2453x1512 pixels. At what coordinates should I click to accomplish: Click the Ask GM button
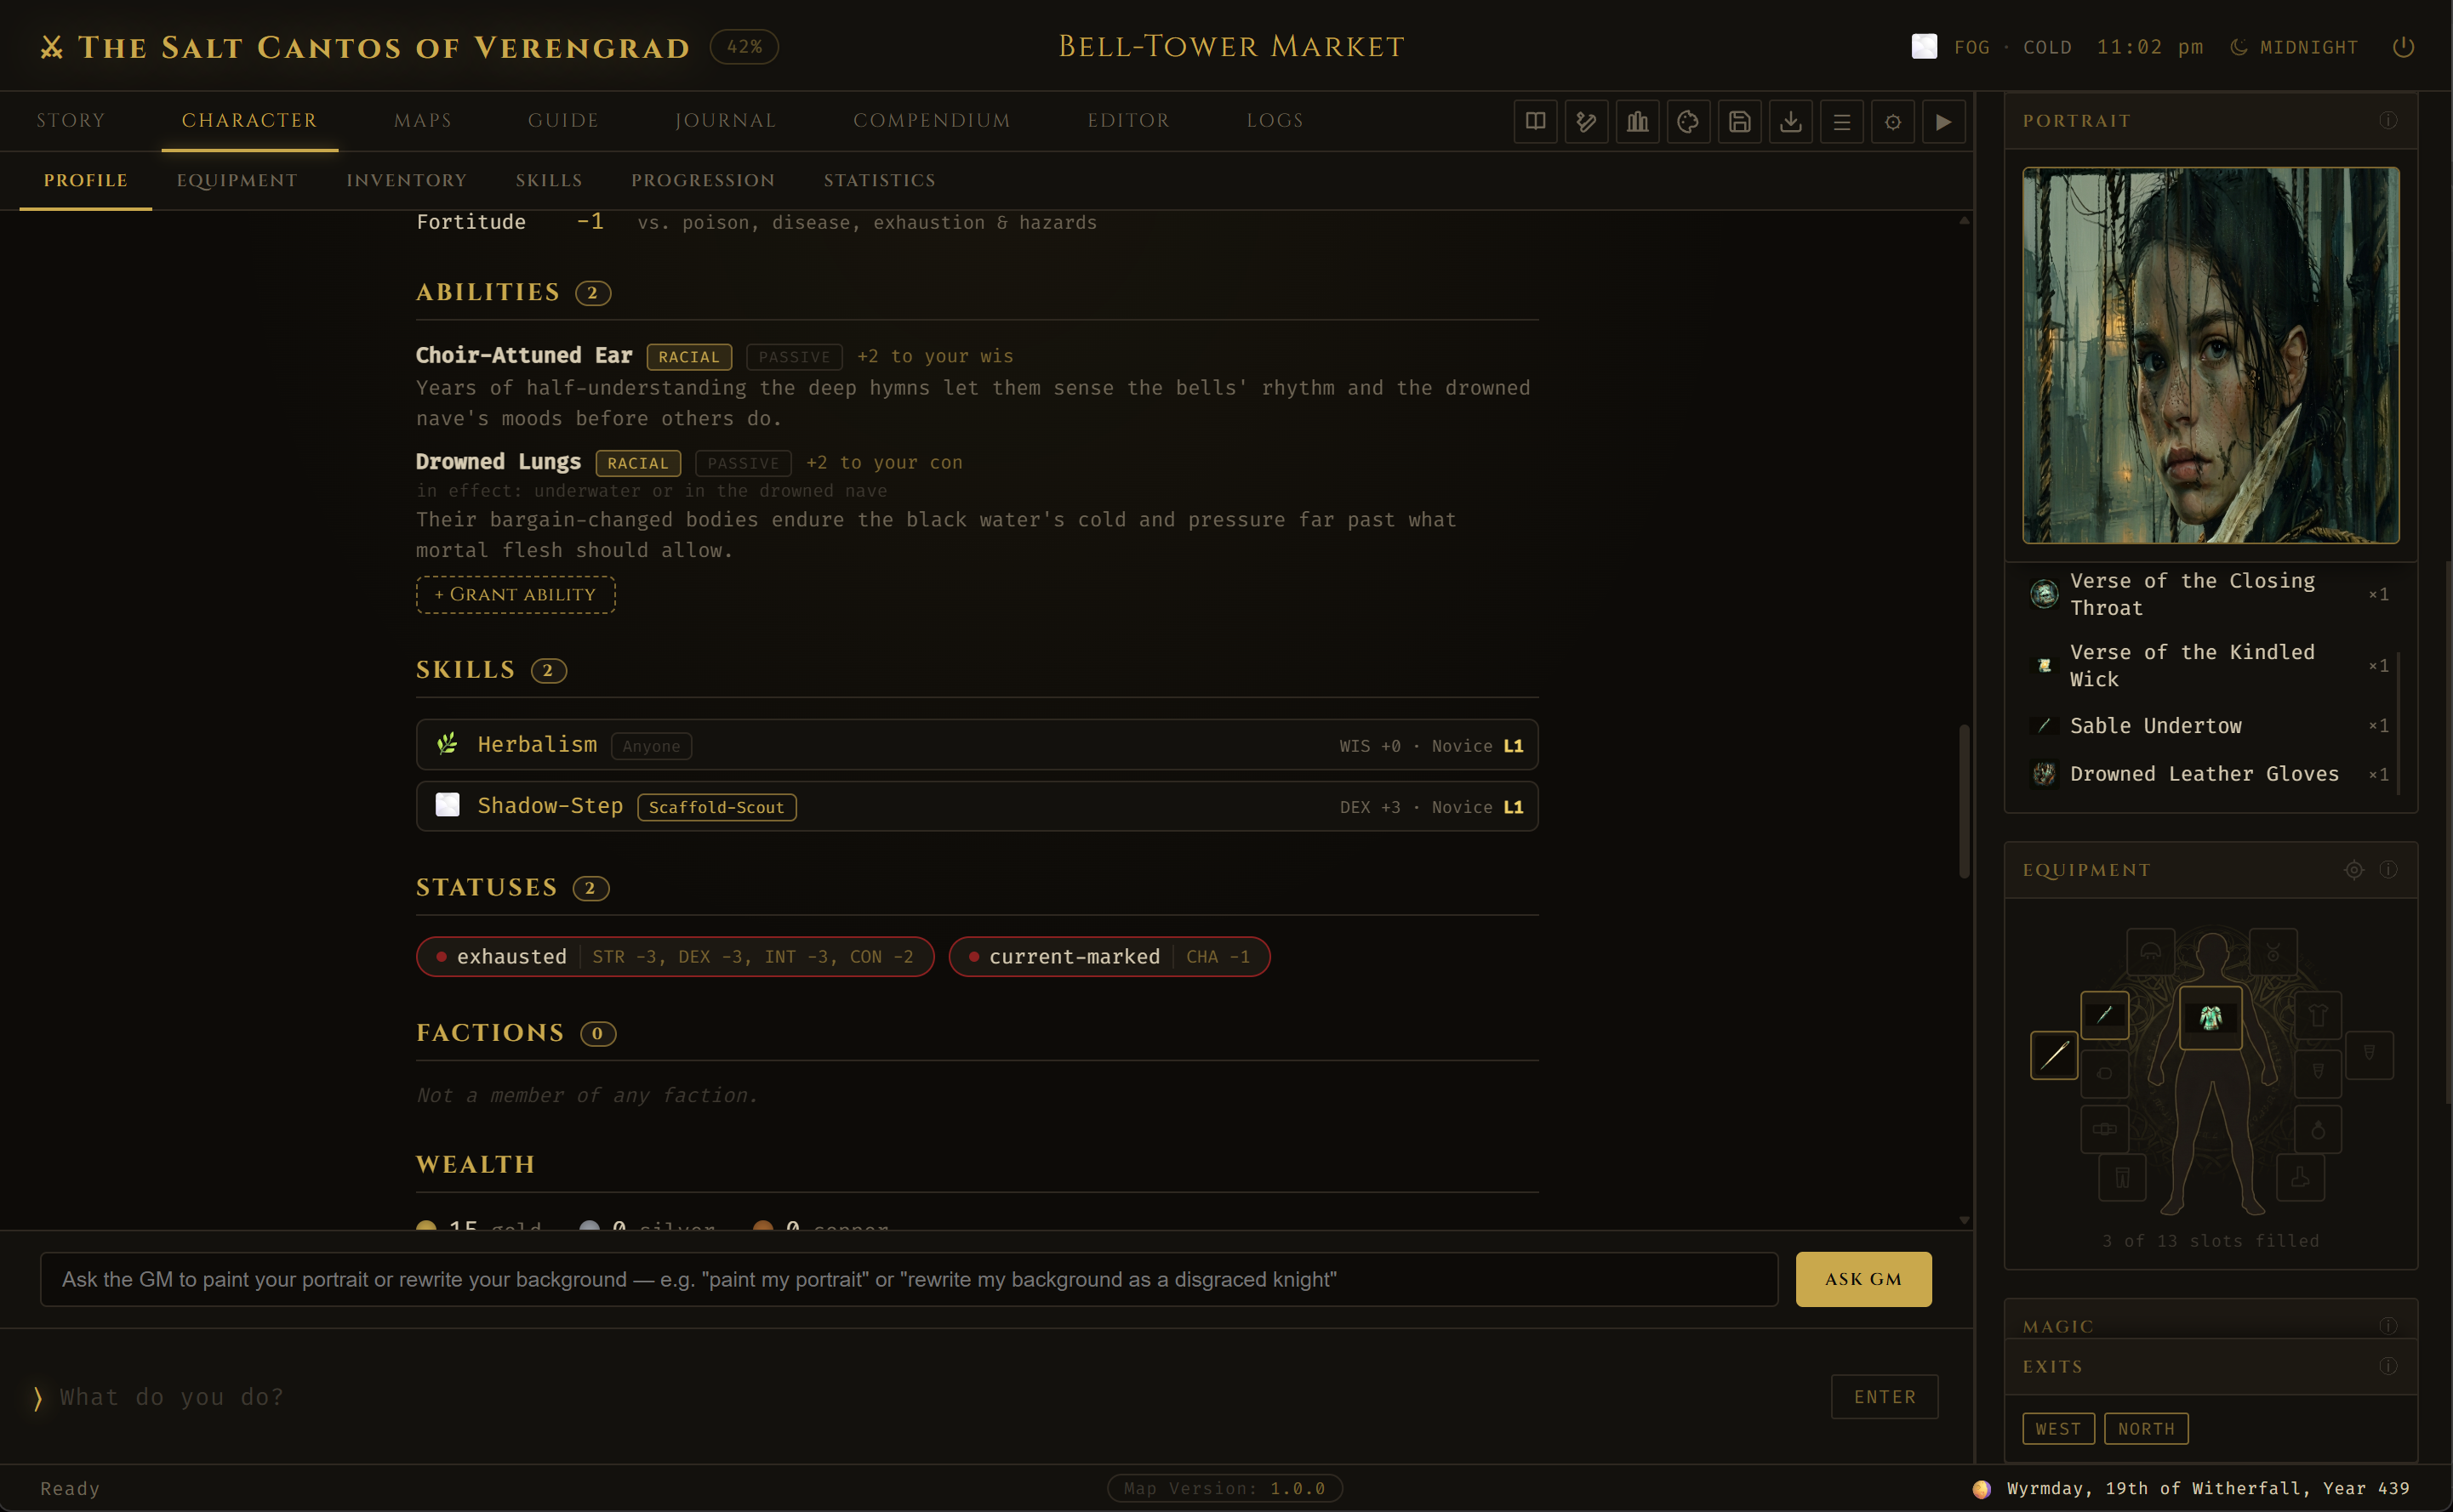click(1863, 1279)
